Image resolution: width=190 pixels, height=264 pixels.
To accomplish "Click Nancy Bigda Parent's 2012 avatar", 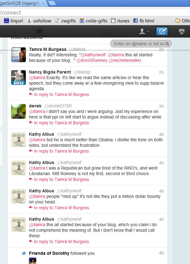I will coord(18,78).
